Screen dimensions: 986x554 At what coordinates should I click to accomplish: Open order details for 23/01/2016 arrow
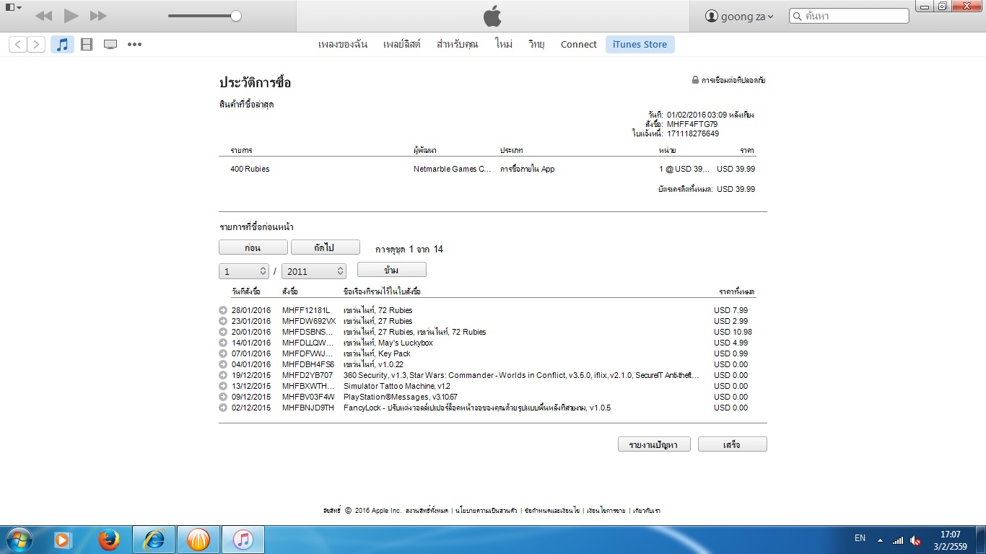pyautogui.click(x=223, y=321)
